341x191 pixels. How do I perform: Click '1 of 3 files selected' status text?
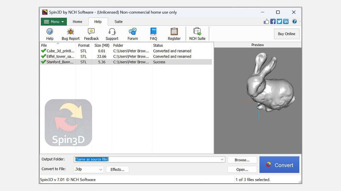tap(253, 180)
